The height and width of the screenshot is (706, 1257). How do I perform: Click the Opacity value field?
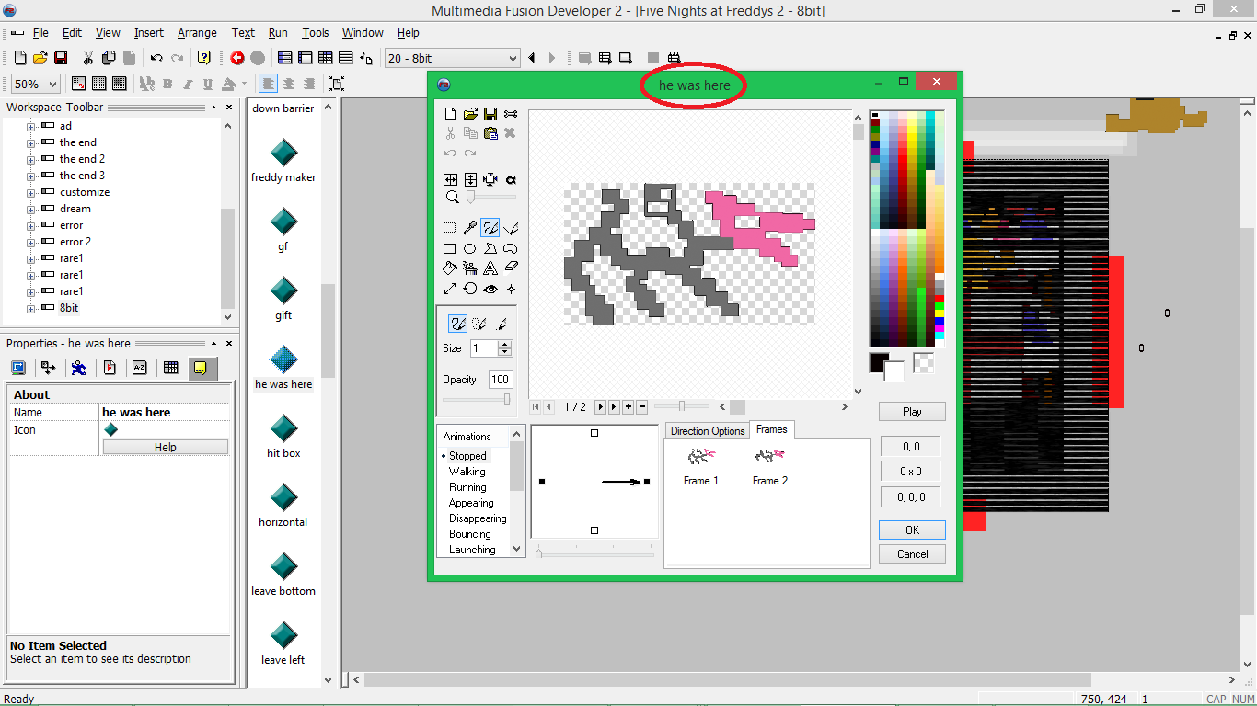pyautogui.click(x=501, y=380)
